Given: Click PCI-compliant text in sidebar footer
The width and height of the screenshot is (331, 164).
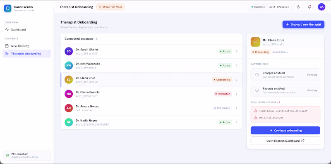Looking at the screenshot, I should click(20, 154).
